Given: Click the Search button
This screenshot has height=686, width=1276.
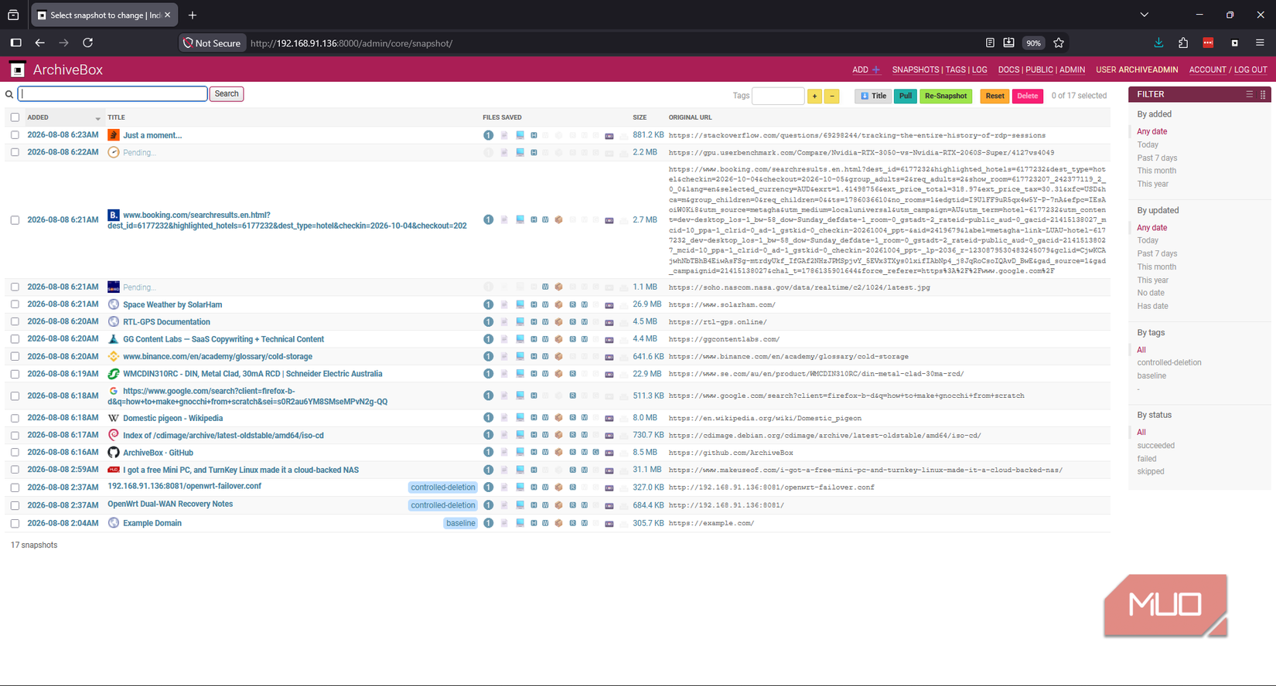Looking at the screenshot, I should click(x=227, y=93).
